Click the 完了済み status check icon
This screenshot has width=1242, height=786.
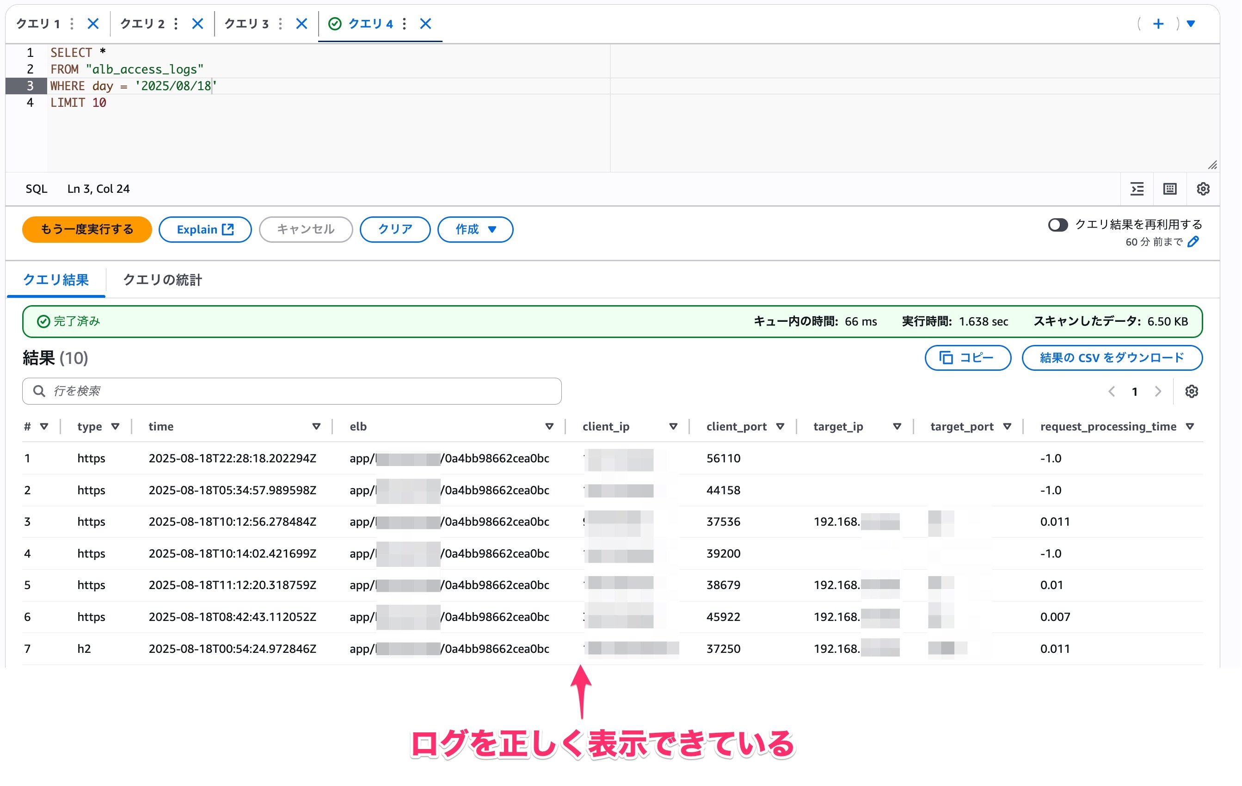pos(43,321)
